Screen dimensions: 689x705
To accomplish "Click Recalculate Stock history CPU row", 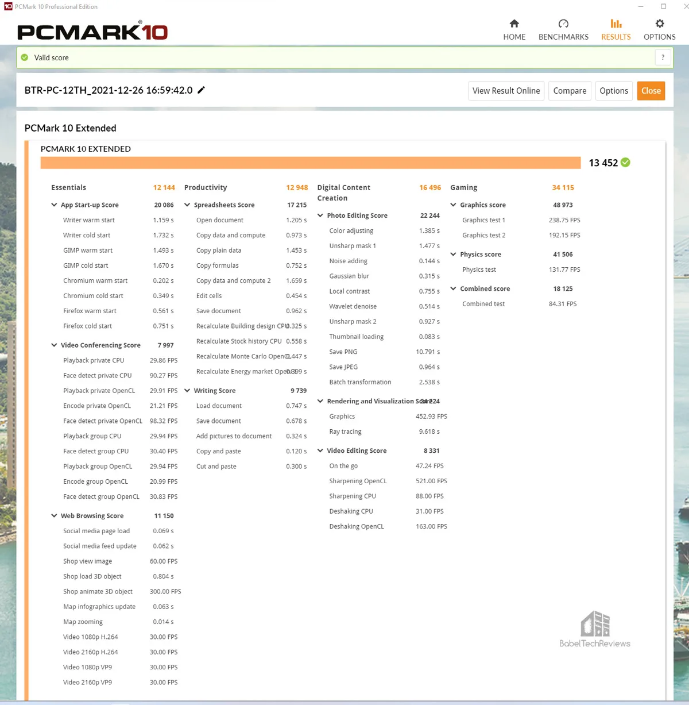I will tap(251, 341).
